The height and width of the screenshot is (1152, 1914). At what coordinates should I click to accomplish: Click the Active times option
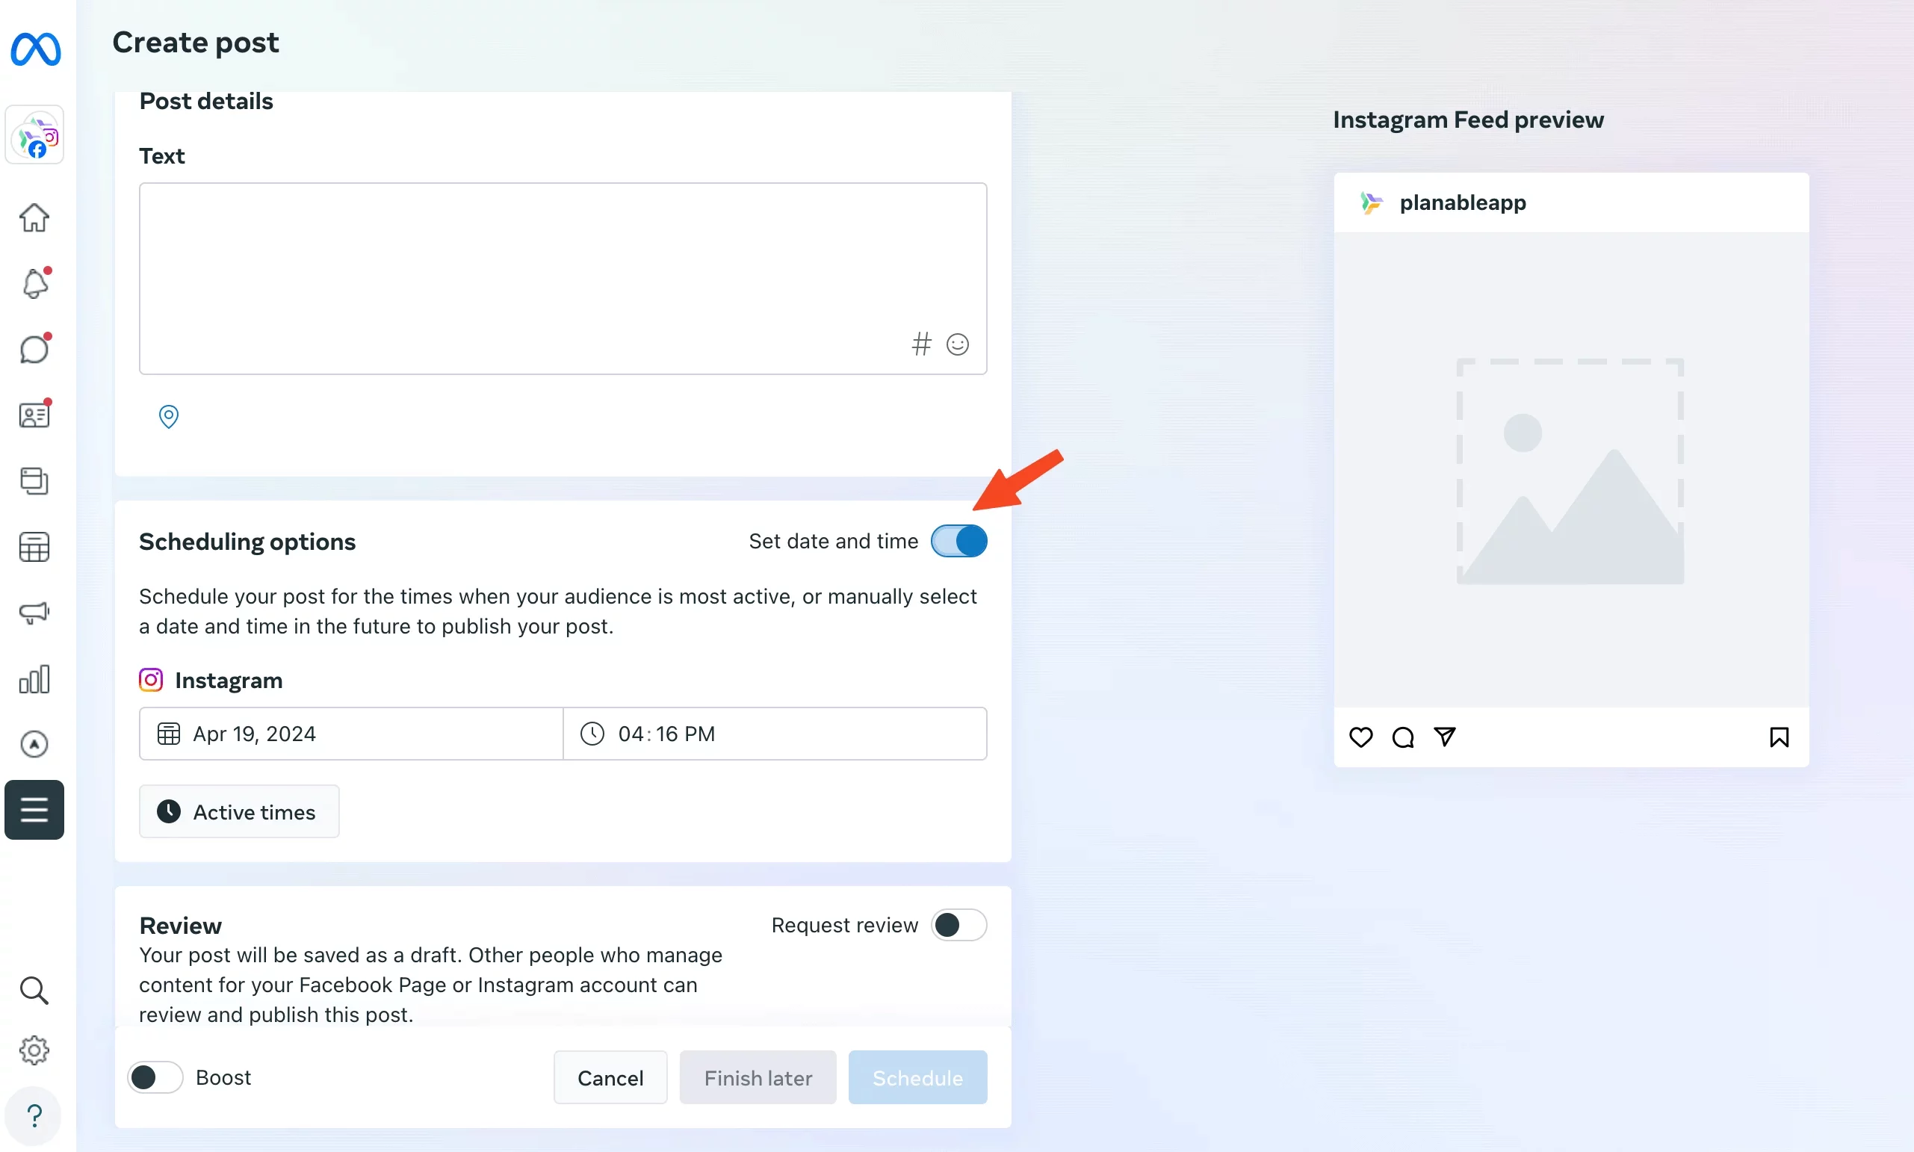pos(238,811)
